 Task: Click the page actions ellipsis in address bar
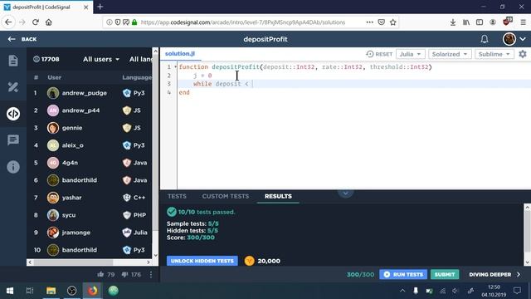click(x=369, y=22)
